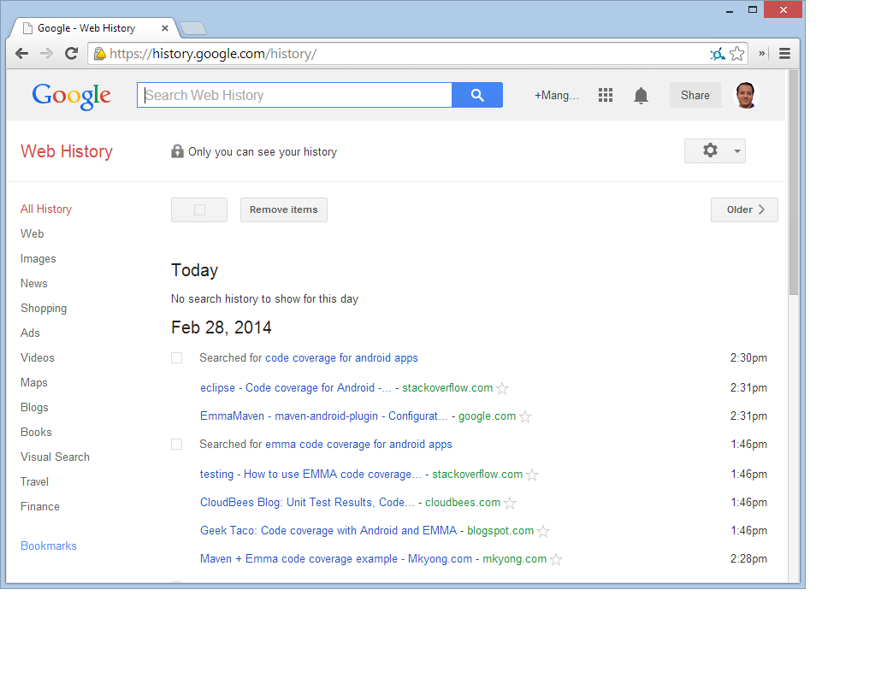Filter history by Ads
Image resolution: width=893 pixels, height=684 pixels.
tap(30, 333)
